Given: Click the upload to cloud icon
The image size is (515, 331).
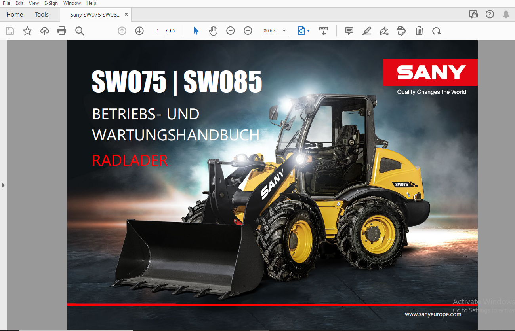Looking at the screenshot, I should point(45,31).
